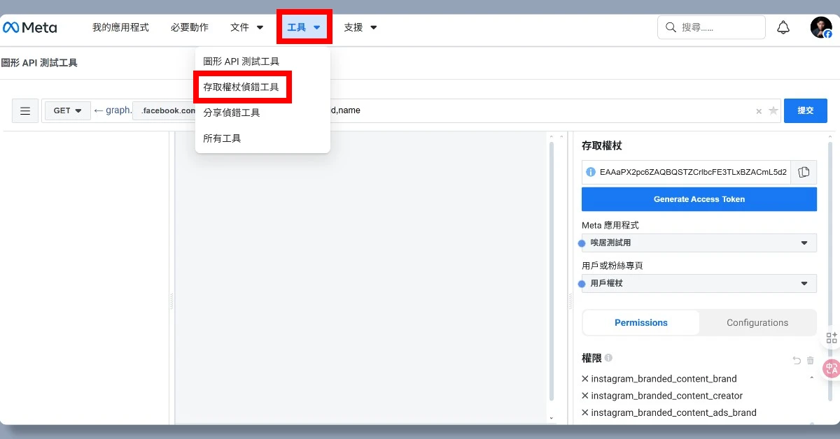Click the 搜尋 search field
This screenshot has height=439, width=840.
[x=711, y=27]
